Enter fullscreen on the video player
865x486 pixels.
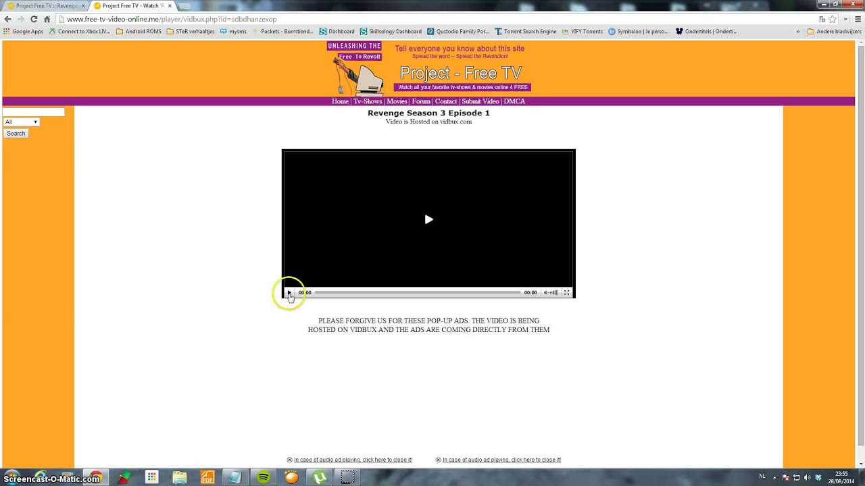(x=567, y=293)
